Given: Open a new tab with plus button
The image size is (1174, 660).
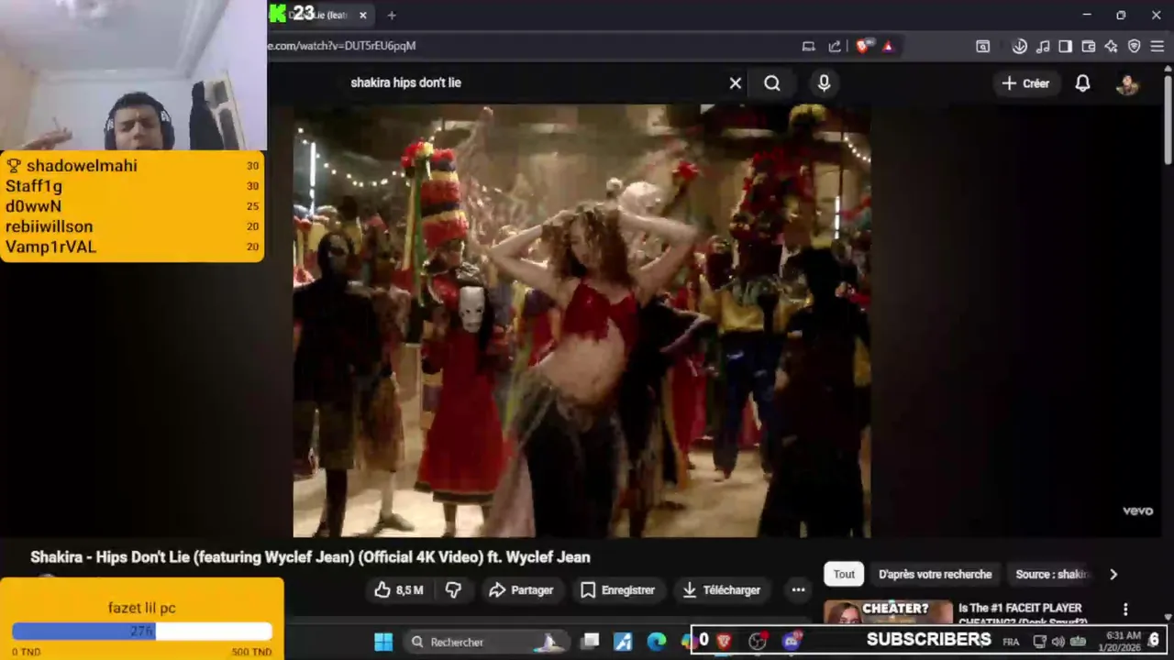Looking at the screenshot, I should coord(392,16).
